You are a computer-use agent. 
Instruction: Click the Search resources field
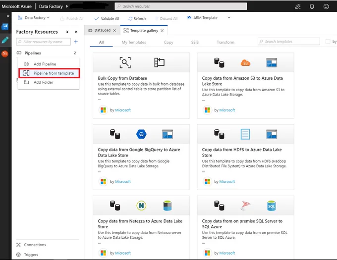[x=181, y=6]
